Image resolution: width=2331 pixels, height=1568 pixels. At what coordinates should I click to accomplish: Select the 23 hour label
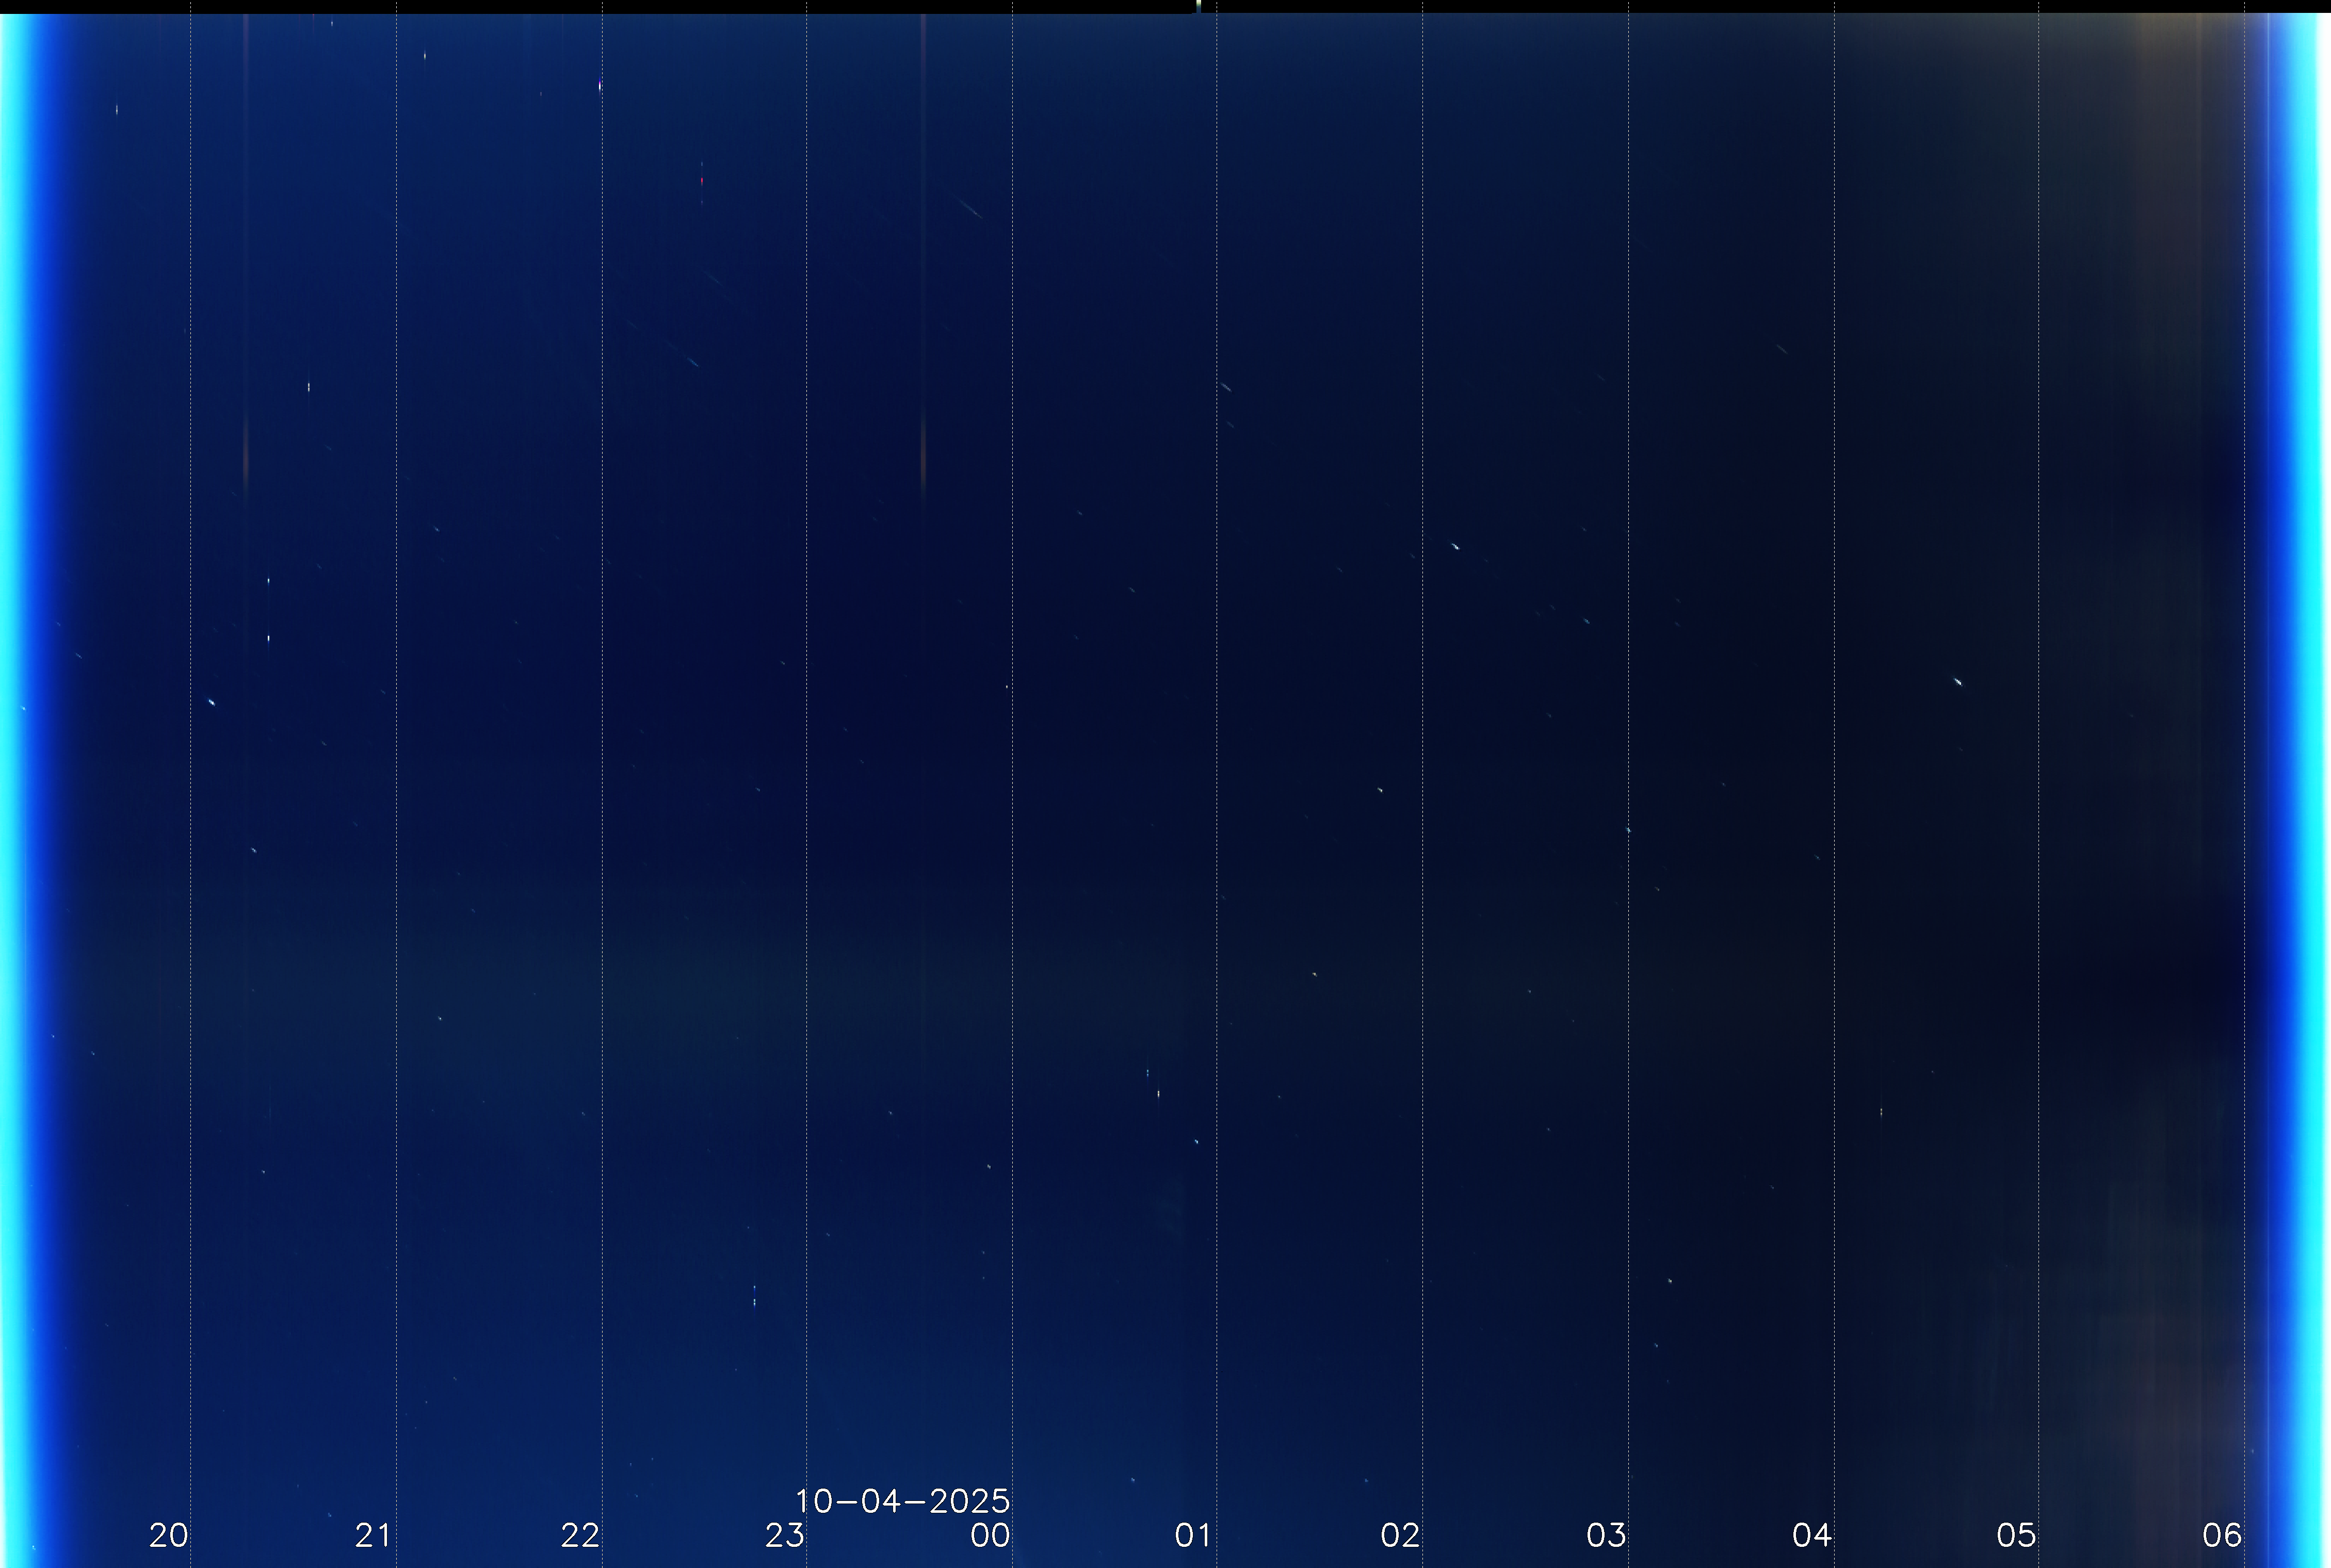(x=785, y=1534)
